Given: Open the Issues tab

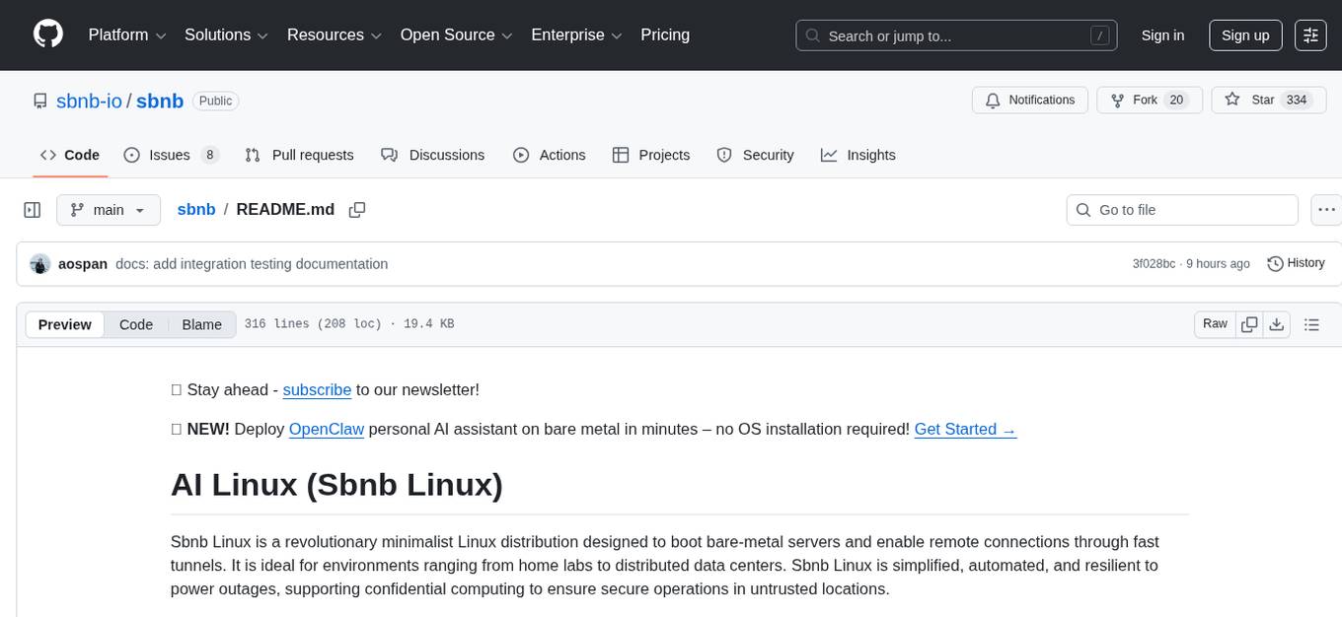Looking at the screenshot, I should (x=172, y=155).
